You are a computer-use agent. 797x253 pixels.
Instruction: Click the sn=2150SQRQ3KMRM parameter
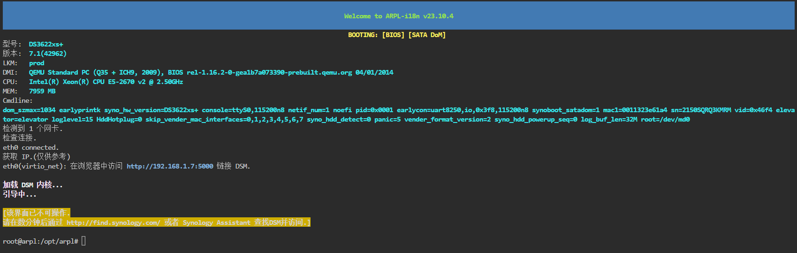click(x=701, y=110)
